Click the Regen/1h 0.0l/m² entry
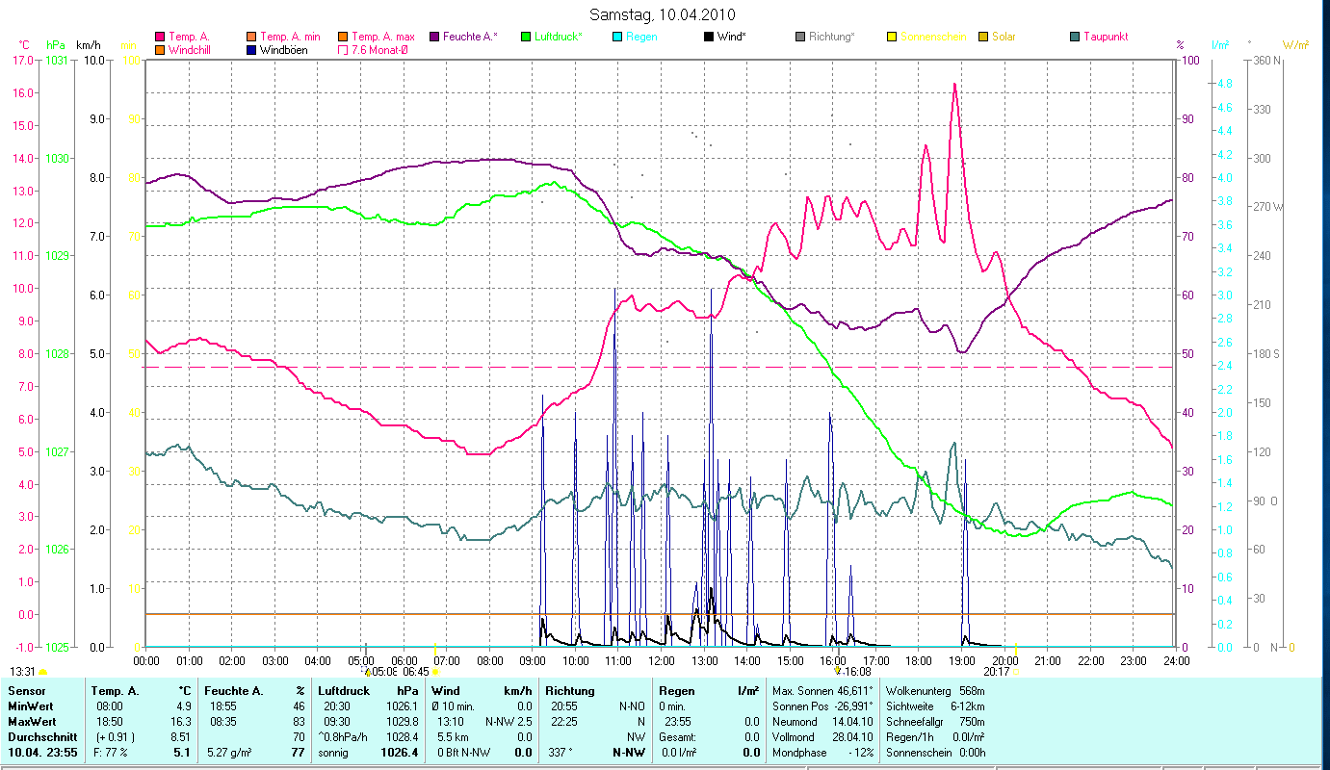This screenshot has height=770, width=1330. click(x=934, y=735)
